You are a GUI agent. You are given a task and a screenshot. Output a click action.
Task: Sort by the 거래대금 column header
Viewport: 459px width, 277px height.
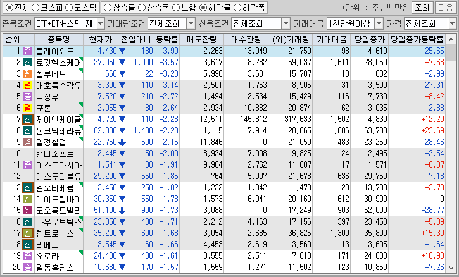pos(331,39)
